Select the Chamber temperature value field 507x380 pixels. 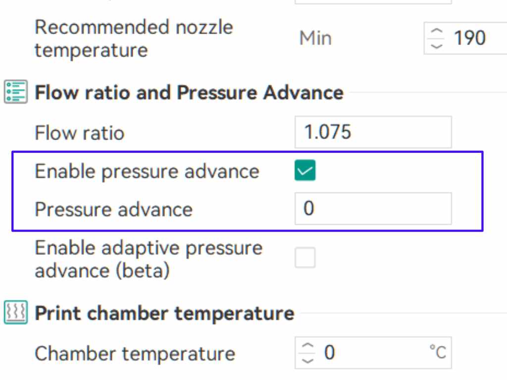click(x=376, y=353)
